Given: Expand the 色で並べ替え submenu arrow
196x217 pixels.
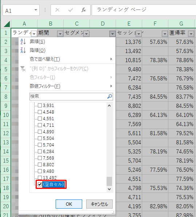Looking at the screenshot, I should [111, 59].
